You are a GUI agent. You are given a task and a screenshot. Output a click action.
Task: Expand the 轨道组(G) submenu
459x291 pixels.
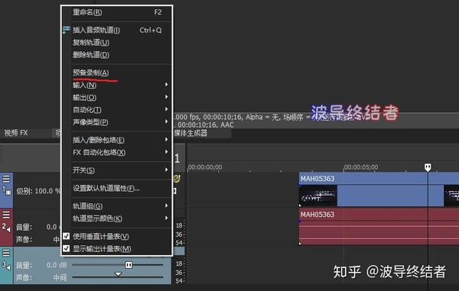[x=117, y=206]
